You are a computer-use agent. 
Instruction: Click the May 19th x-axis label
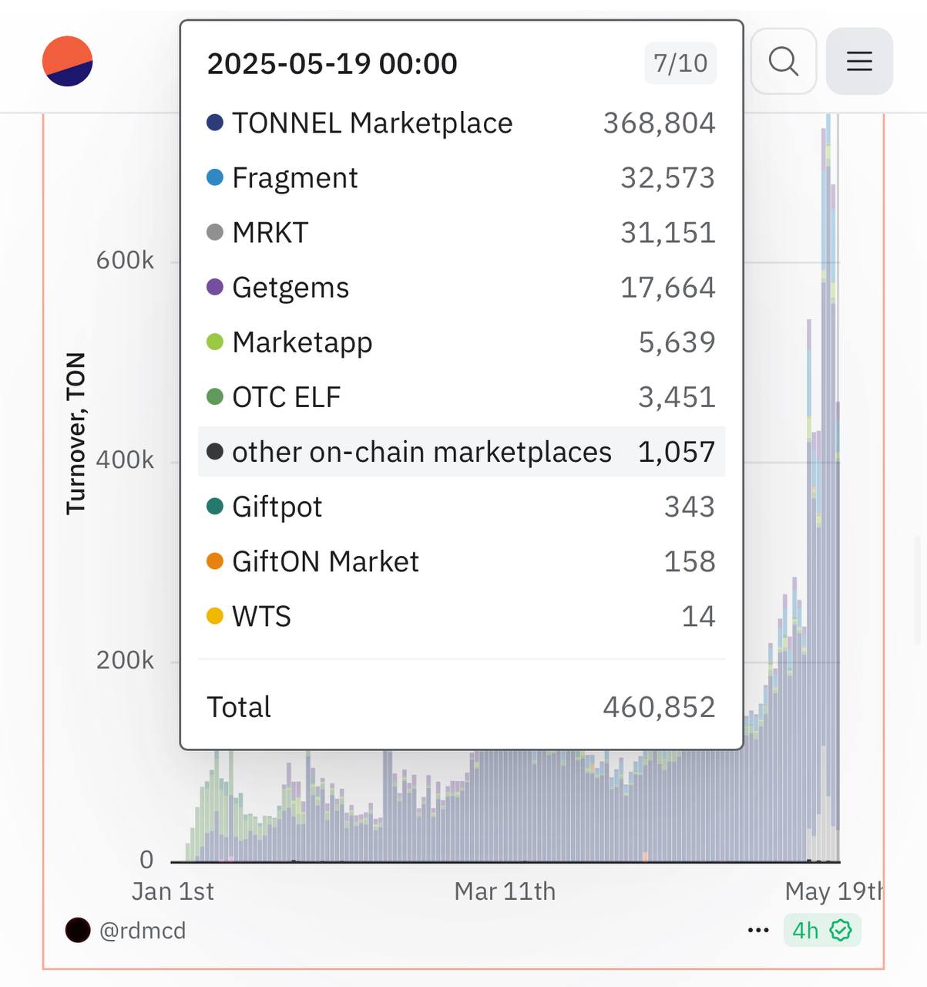[x=834, y=891]
